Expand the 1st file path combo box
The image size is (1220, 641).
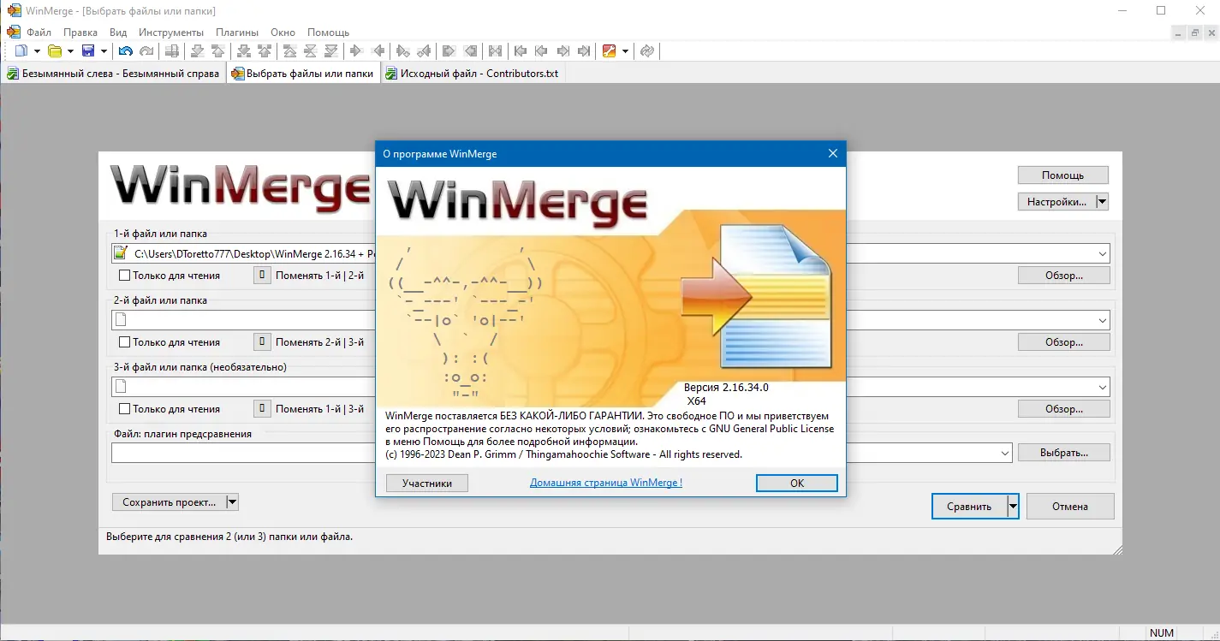[x=1102, y=253]
